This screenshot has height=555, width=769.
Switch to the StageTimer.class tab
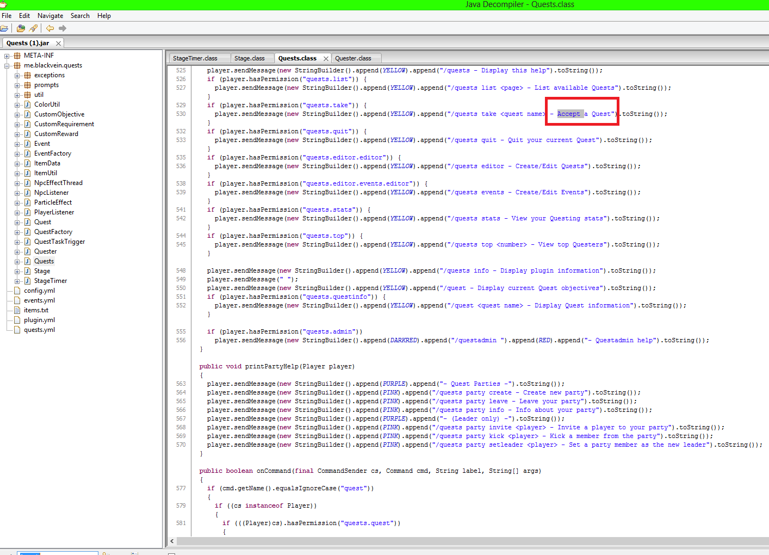tap(195, 58)
